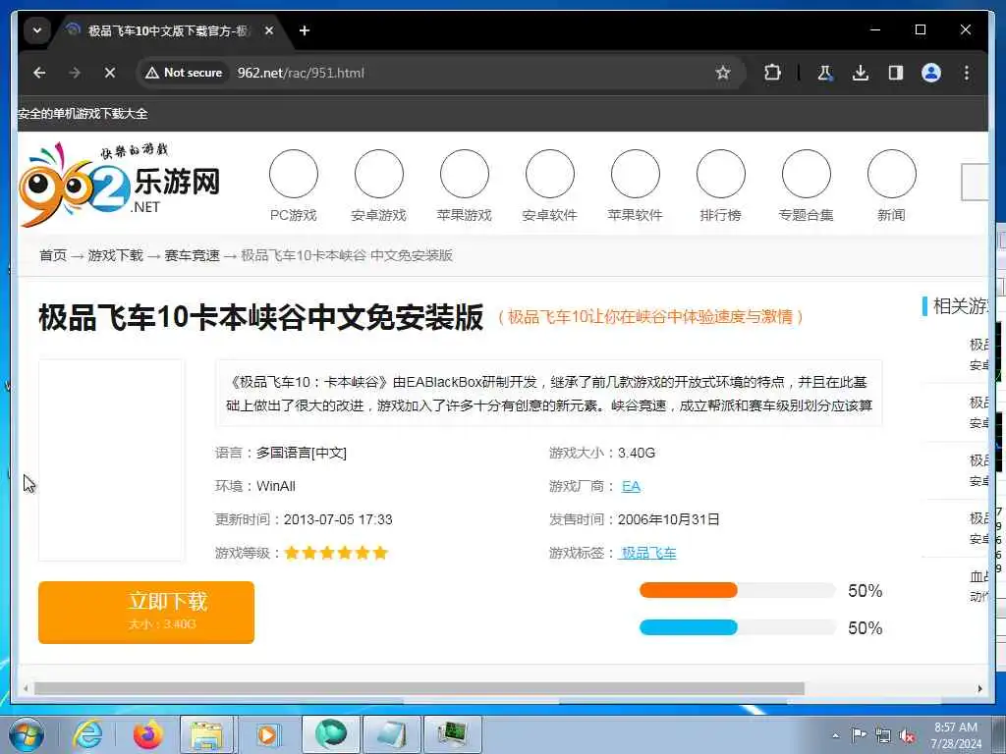Screen dimensions: 1006x754
Task: Open the media player taskbar icon
Action: tap(267, 734)
